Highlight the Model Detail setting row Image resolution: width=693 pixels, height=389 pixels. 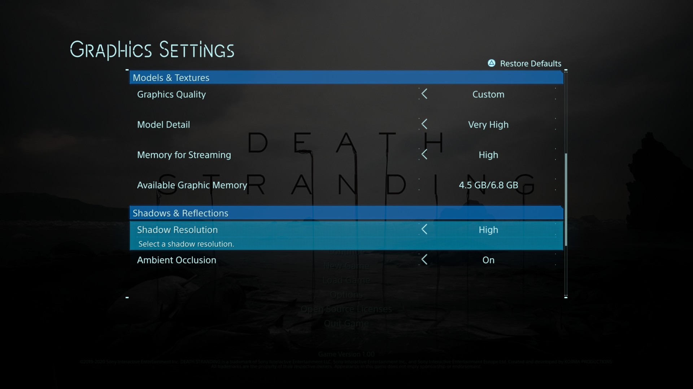164,125
